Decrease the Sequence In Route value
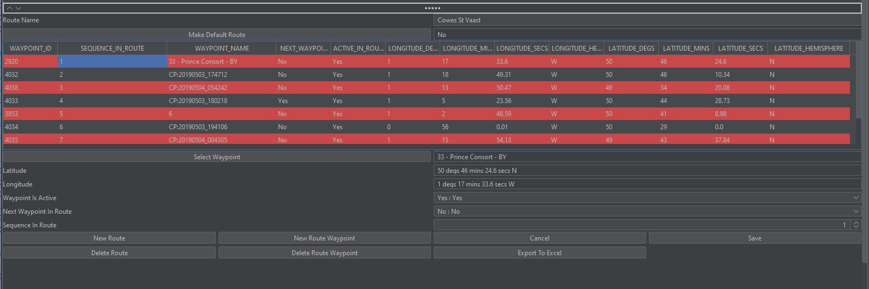 (856, 227)
